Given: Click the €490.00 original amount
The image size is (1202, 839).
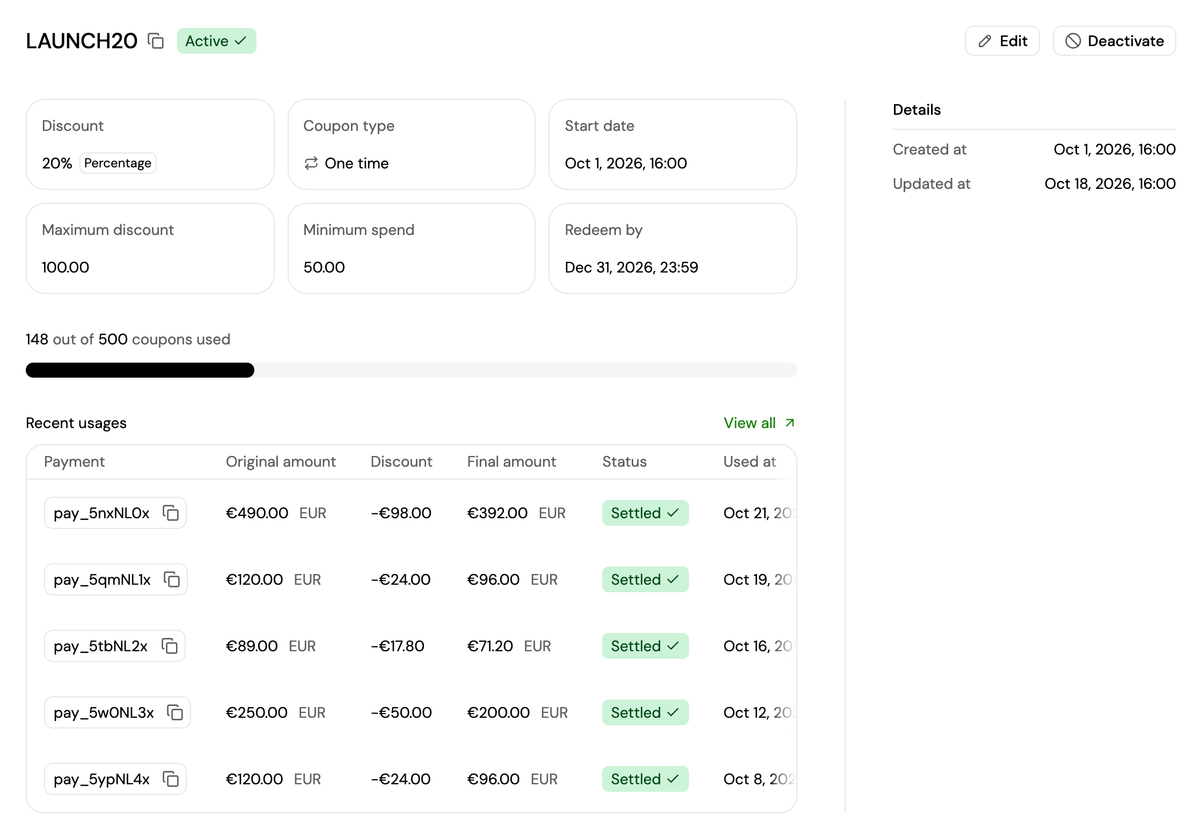Looking at the screenshot, I should tap(257, 513).
